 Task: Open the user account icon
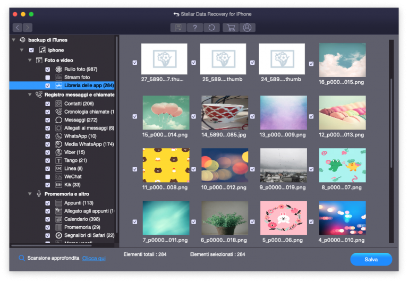(247, 28)
